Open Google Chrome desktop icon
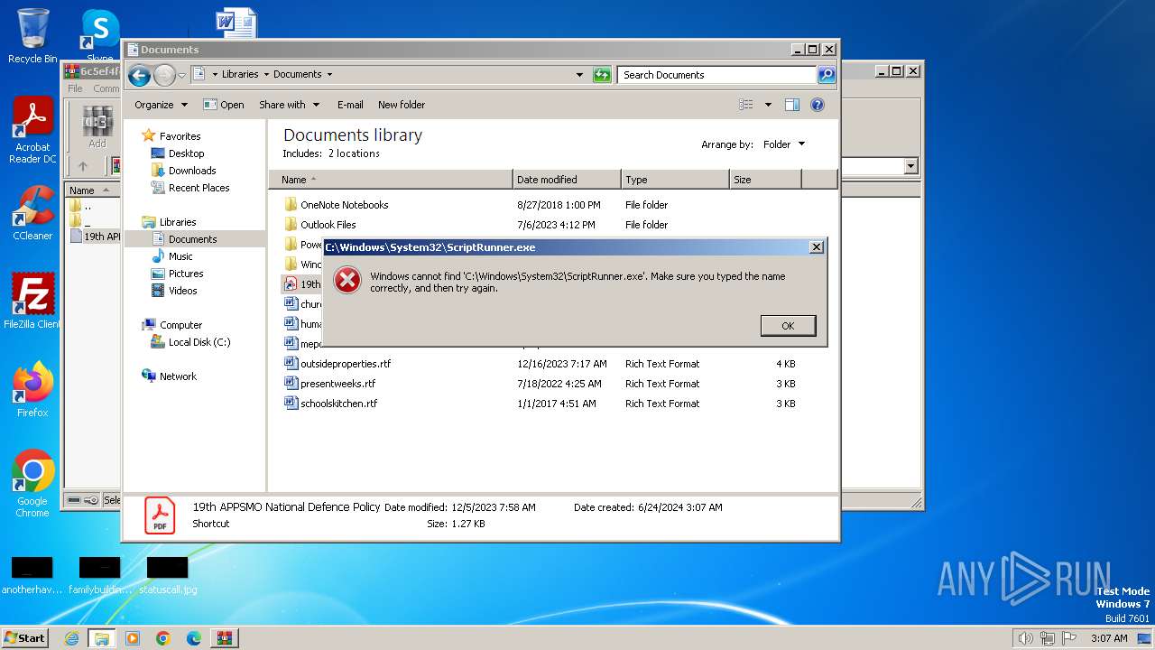 pyautogui.click(x=32, y=483)
